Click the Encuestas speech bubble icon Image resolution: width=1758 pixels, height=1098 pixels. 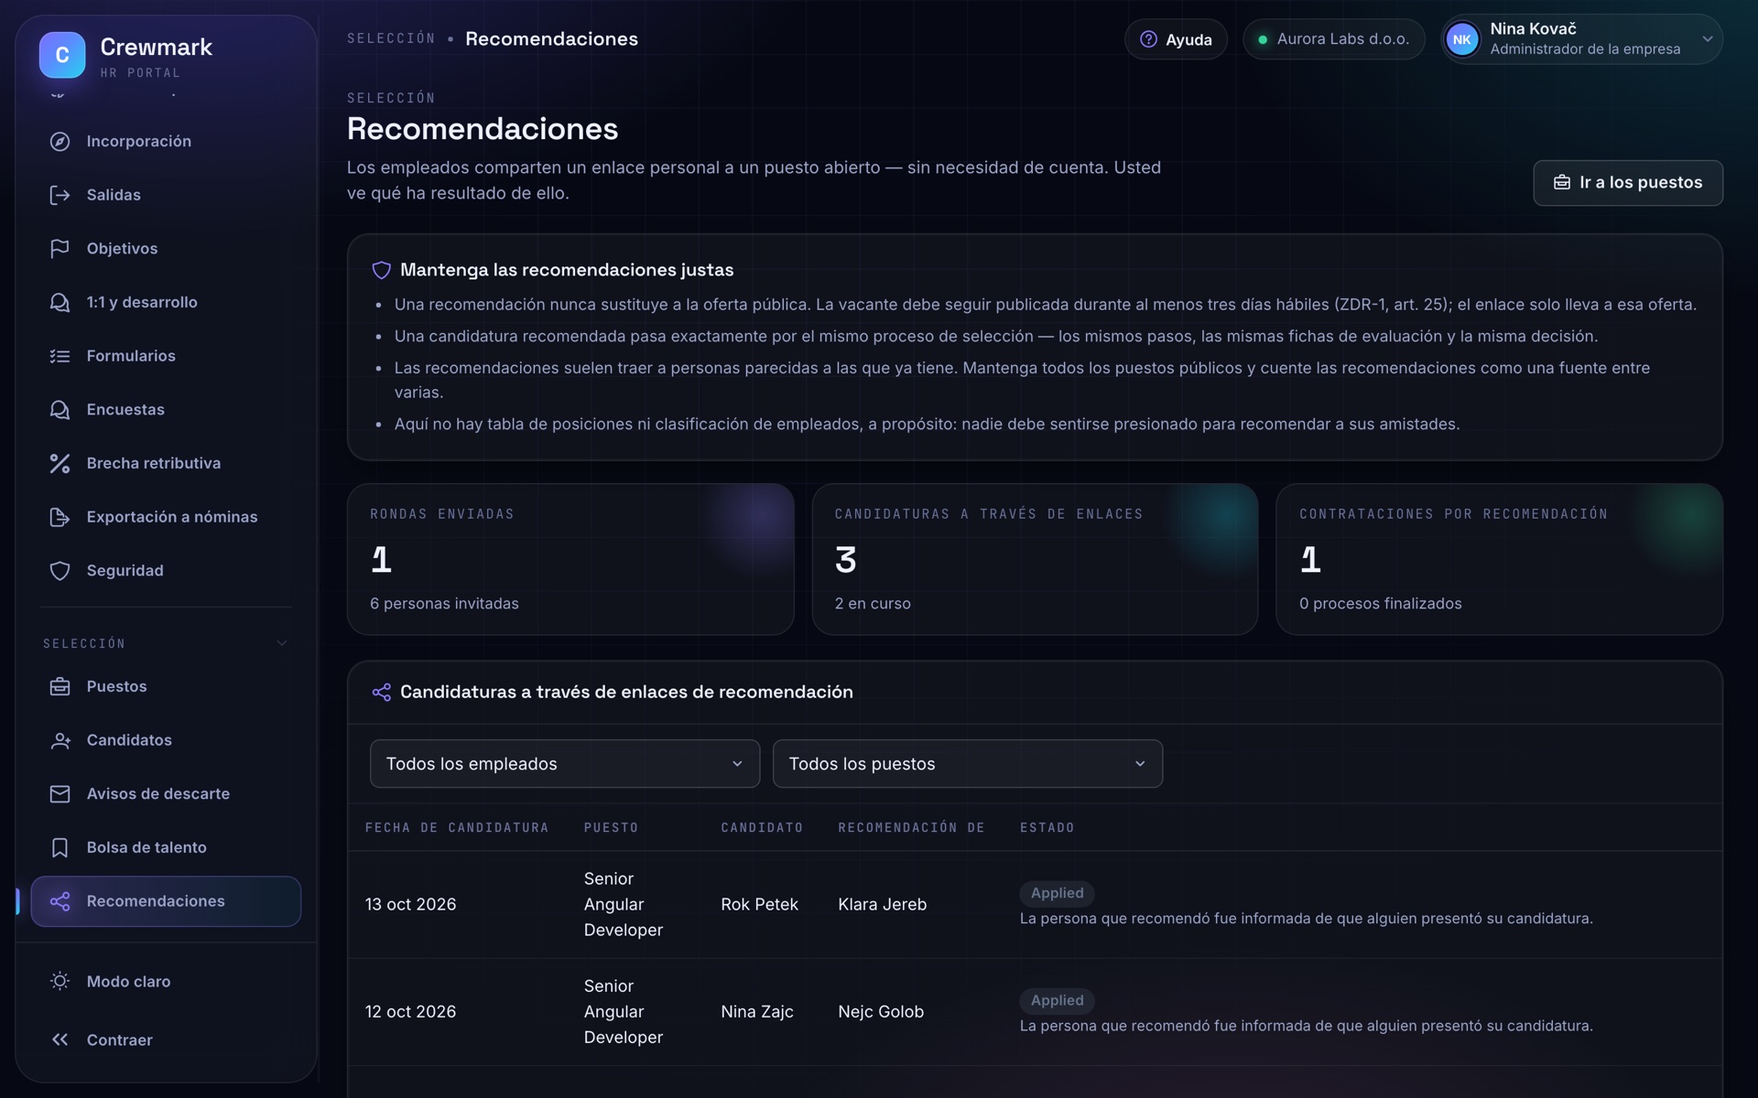60,410
